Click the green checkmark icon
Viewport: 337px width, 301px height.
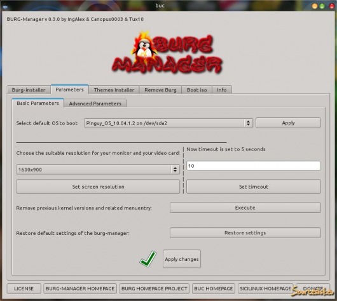click(148, 259)
